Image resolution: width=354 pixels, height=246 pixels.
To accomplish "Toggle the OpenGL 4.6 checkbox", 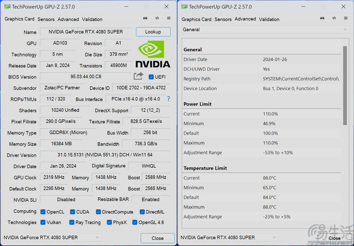I will (135, 222).
